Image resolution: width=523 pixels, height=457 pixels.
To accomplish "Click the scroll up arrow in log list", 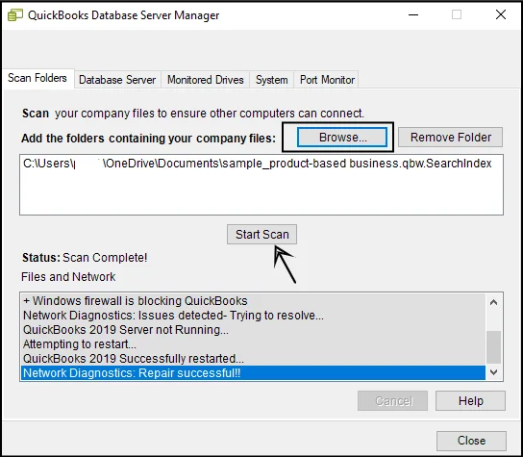I will (494, 302).
